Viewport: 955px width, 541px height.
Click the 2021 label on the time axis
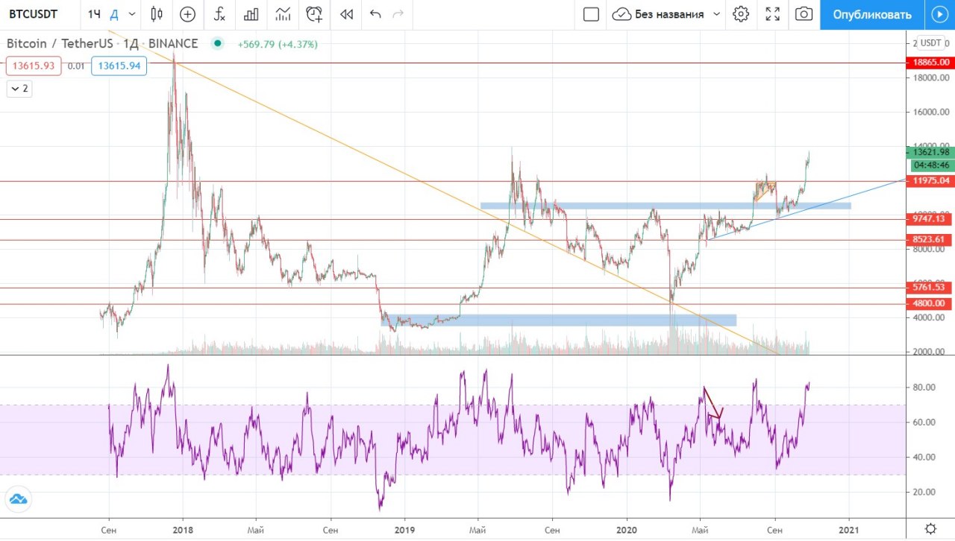click(x=849, y=529)
